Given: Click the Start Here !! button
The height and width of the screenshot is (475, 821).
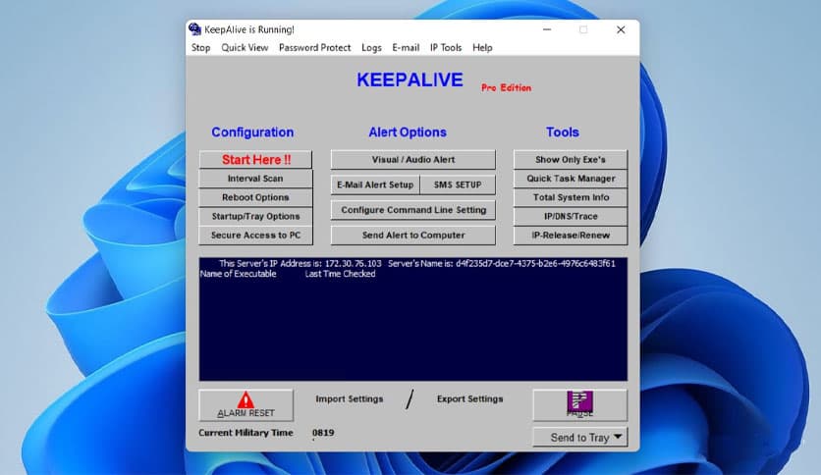Looking at the screenshot, I should pyautogui.click(x=255, y=160).
